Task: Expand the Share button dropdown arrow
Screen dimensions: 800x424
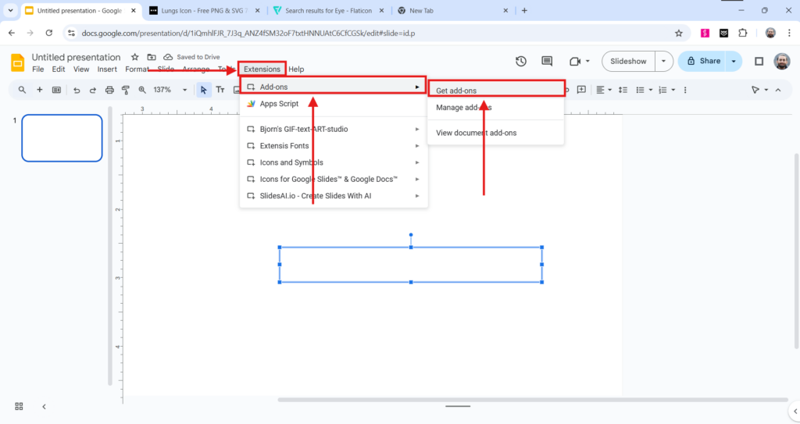Action: [x=734, y=61]
